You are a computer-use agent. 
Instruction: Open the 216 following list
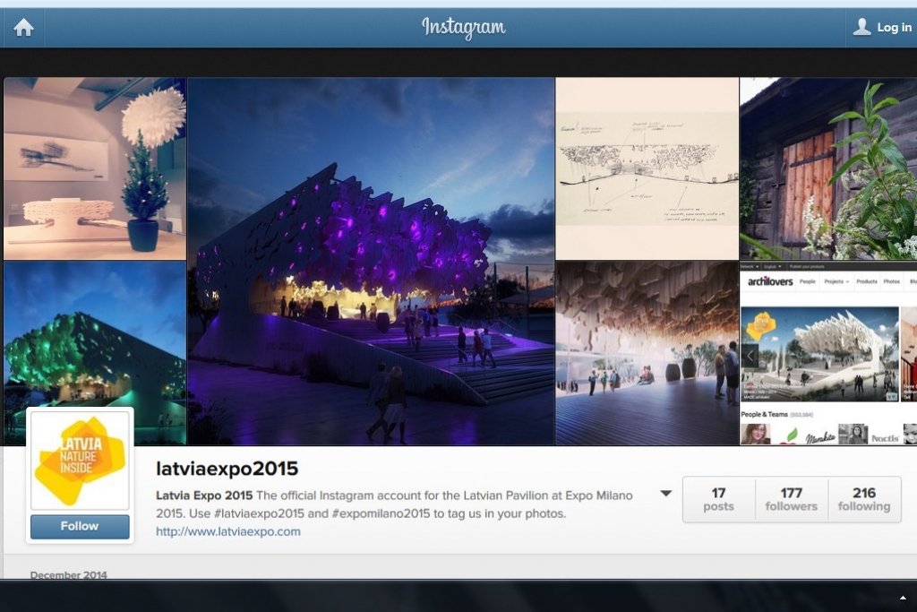pos(864,499)
